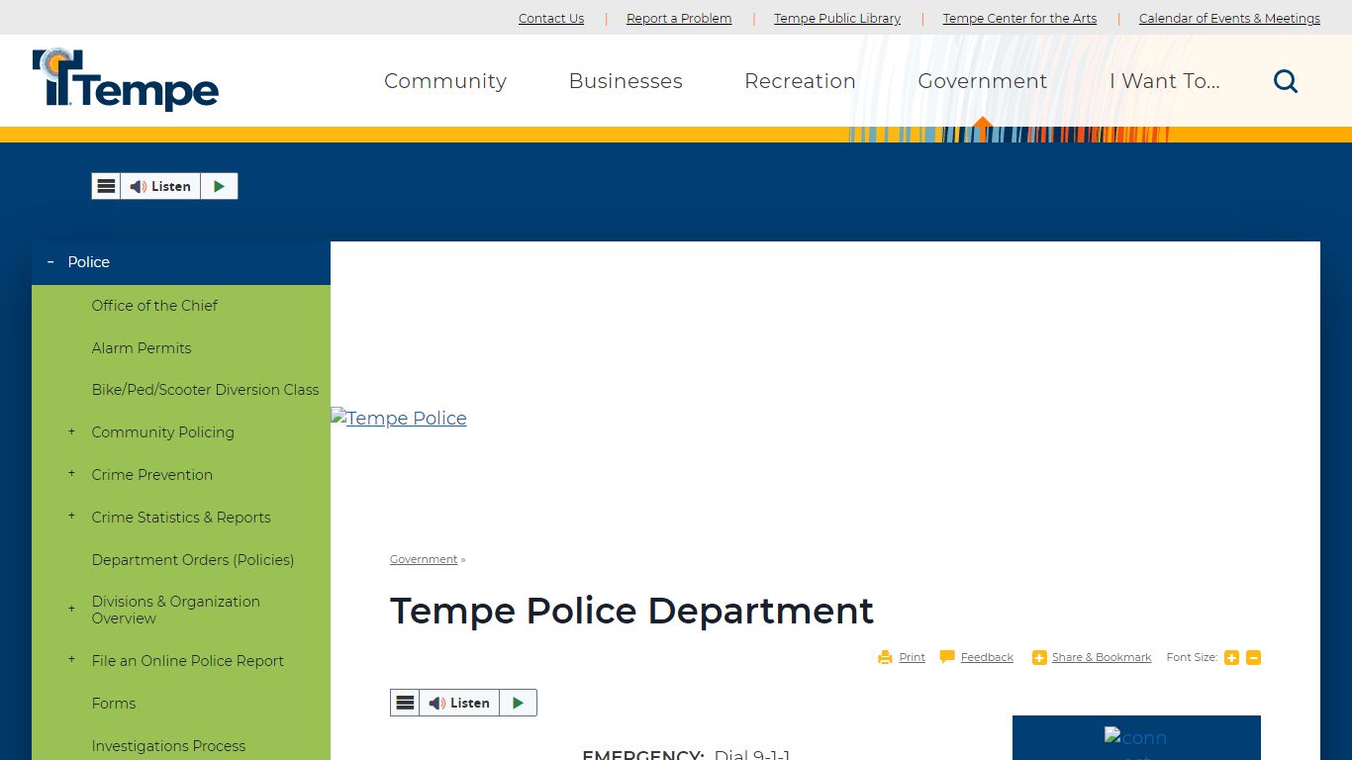Open Department Orders (Policies) page
Screen dimensions: 1352x760
point(193,560)
